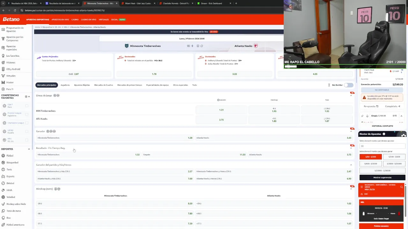This screenshot has width=408, height=229.
Task: Select Apuestas Rápidas market tab
Action: tap(82, 85)
